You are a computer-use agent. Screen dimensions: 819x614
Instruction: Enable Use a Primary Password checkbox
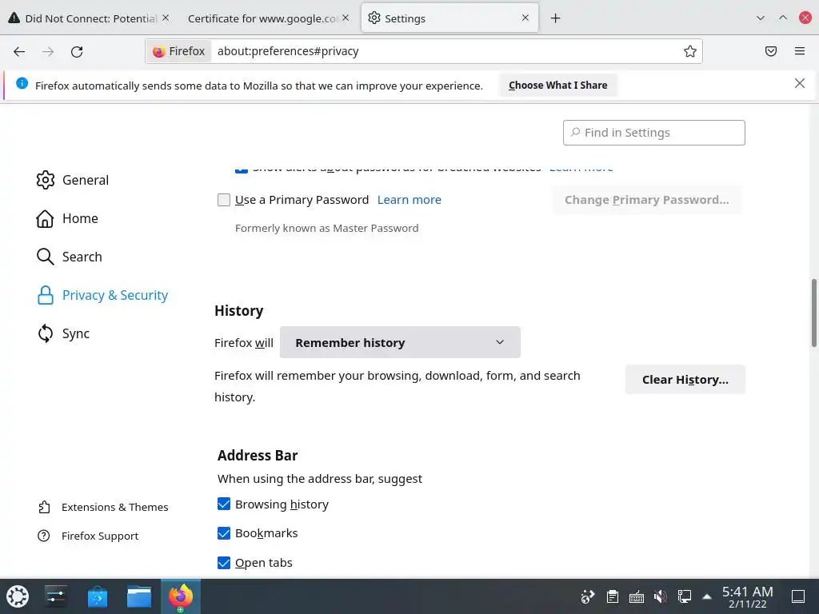tap(224, 200)
